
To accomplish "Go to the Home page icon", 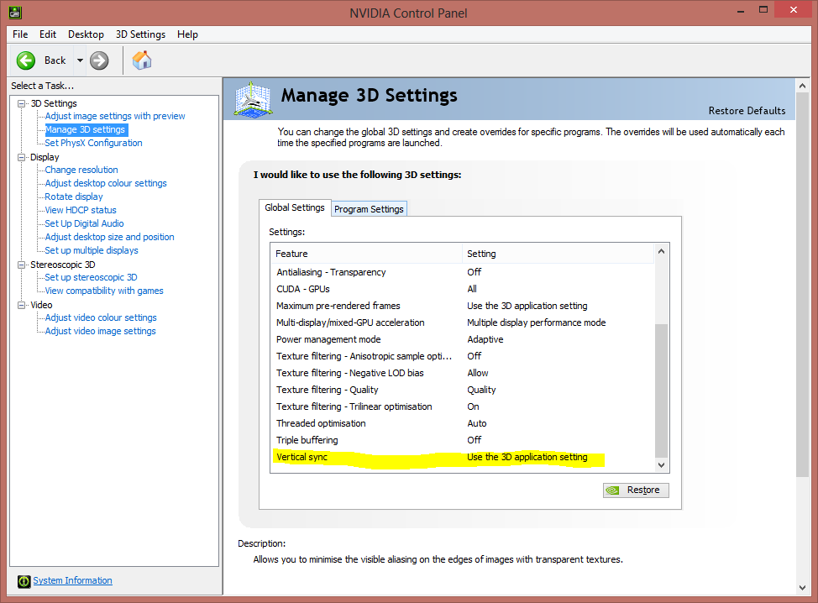I will pyautogui.click(x=142, y=60).
